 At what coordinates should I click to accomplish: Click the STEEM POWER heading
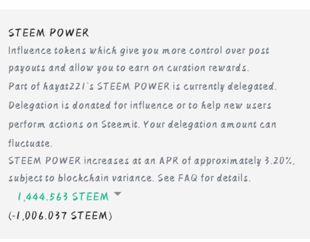coord(48,33)
